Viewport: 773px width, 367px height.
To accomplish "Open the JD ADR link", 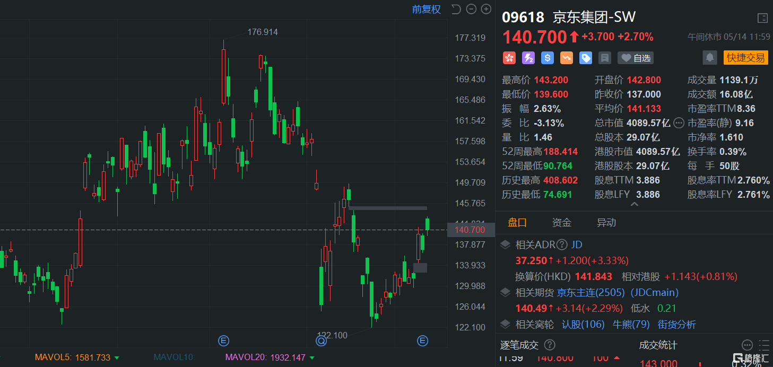I will [x=577, y=245].
